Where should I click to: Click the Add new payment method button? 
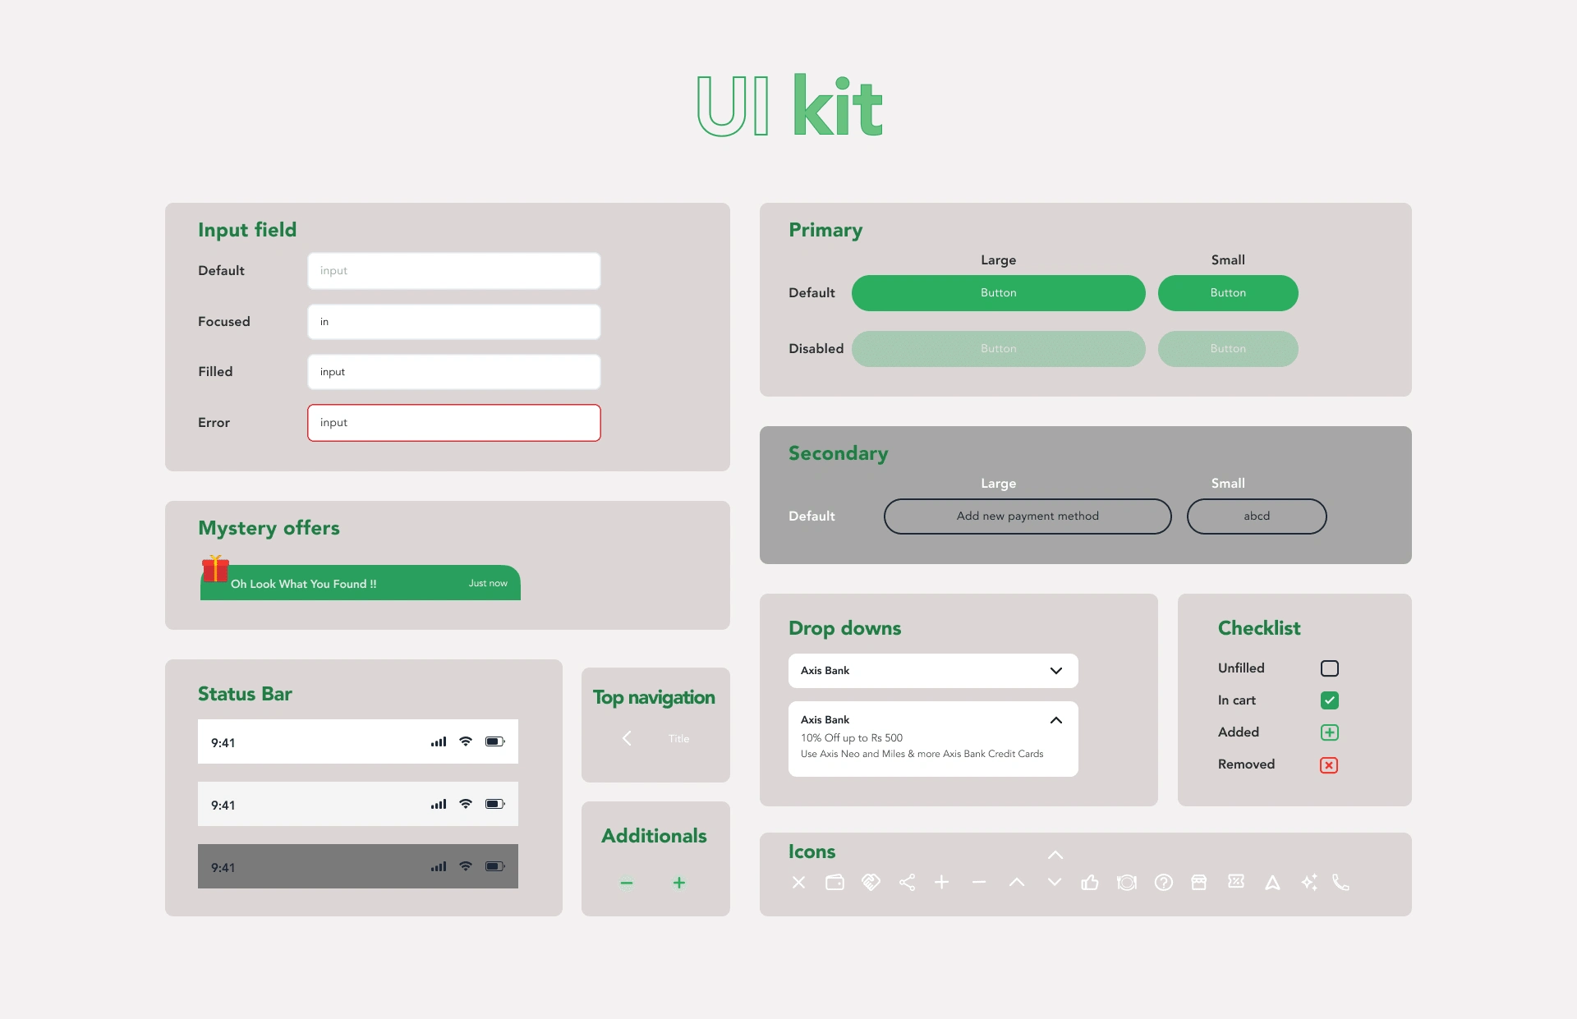coord(1025,516)
